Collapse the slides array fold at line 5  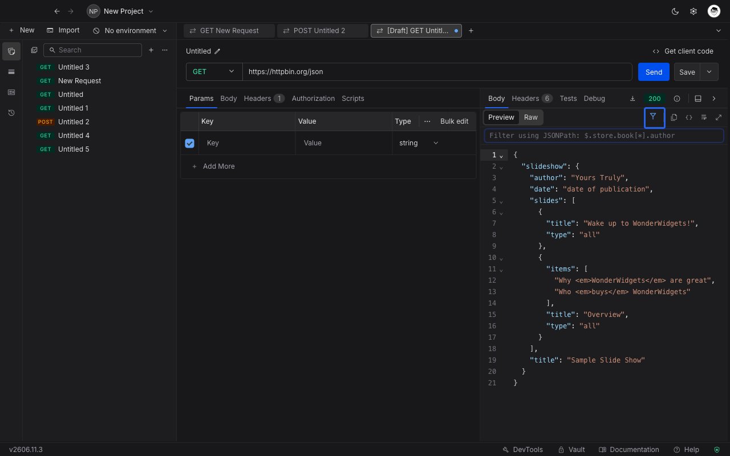[x=501, y=201]
